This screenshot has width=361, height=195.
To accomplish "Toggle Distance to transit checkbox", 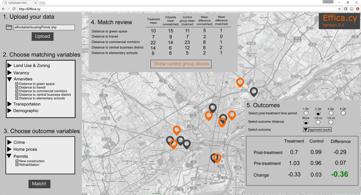I will [17, 87].
